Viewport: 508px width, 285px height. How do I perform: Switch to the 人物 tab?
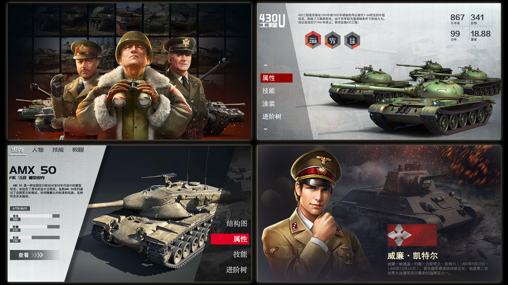pyautogui.click(x=38, y=150)
